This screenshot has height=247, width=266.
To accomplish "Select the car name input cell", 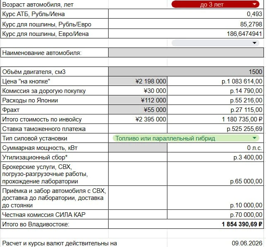I will click(186, 53).
